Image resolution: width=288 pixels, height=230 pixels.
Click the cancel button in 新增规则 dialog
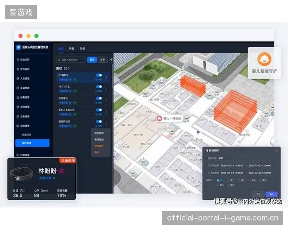[x=258, y=194]
